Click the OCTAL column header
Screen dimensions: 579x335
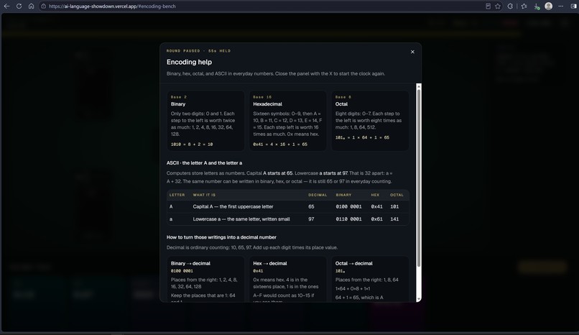(397, 195)
